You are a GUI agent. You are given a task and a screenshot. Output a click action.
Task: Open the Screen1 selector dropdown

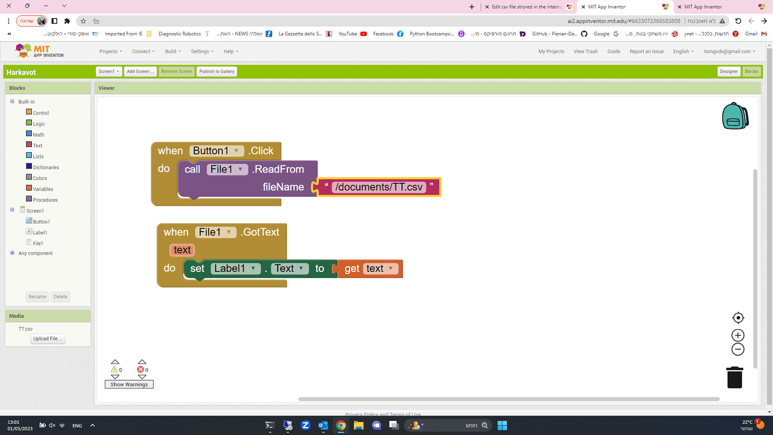point(109,71)
